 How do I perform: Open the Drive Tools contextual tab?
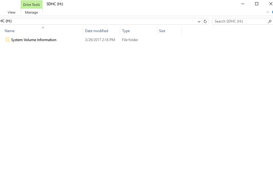pos(31,5)
